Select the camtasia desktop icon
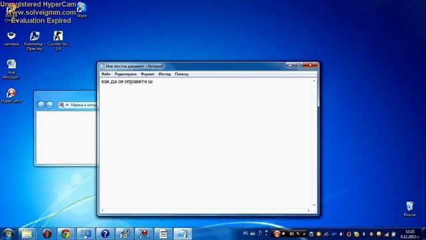 pos(11,39)
